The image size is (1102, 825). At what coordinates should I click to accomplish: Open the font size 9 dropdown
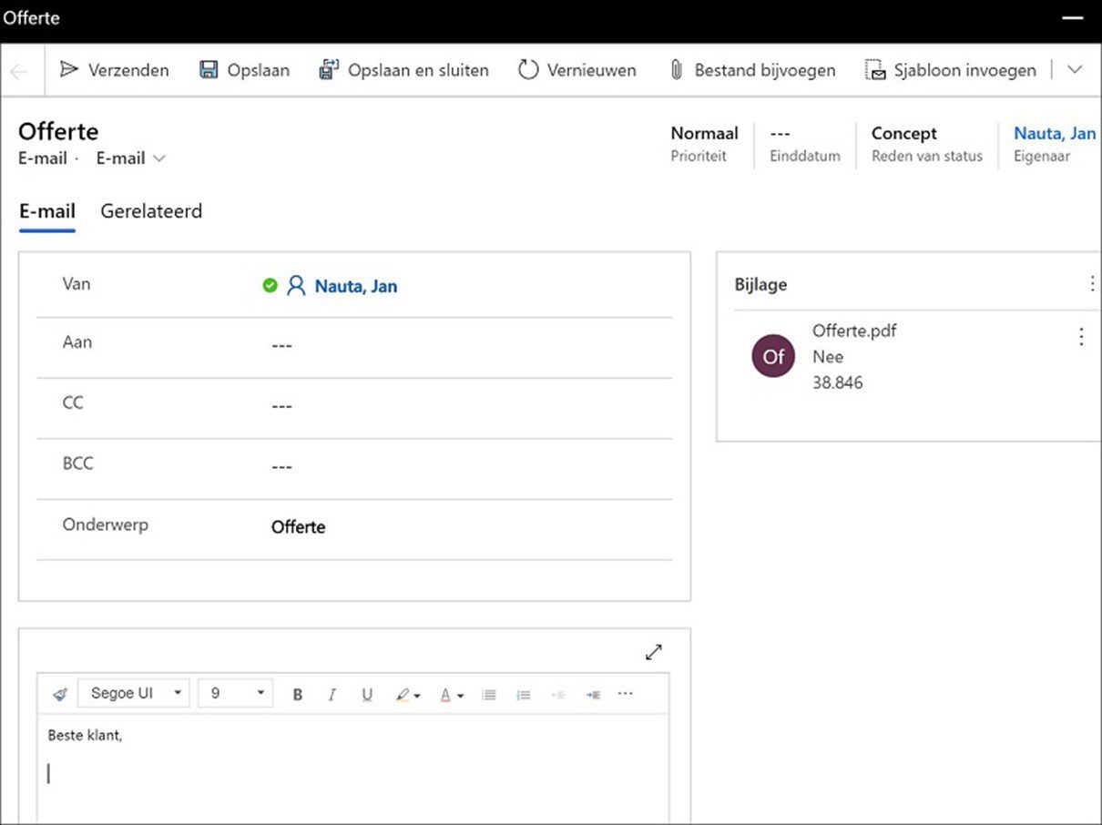click(236, 693)
